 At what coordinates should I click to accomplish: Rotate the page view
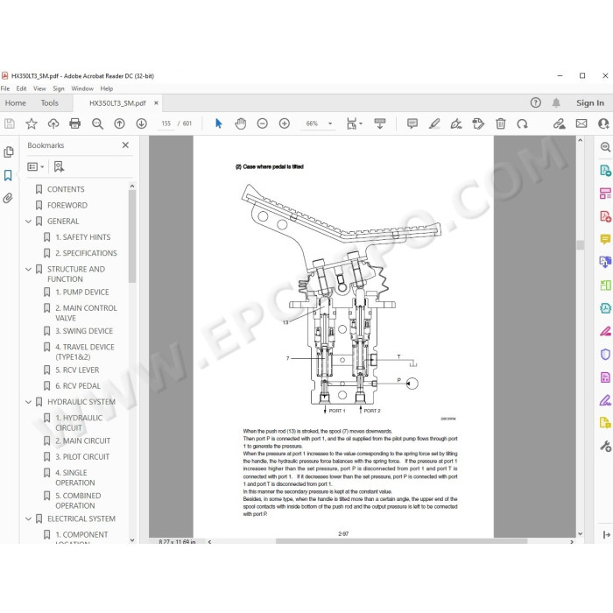522,124
